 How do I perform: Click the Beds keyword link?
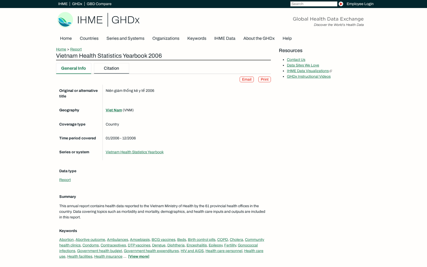tap(181, 240)
